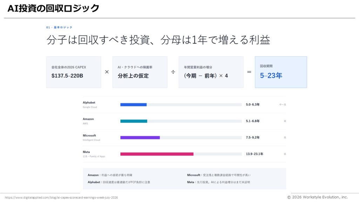Click the company name "Microsoft" in the chart
This screenshot has width=359, height=202.
89,136
